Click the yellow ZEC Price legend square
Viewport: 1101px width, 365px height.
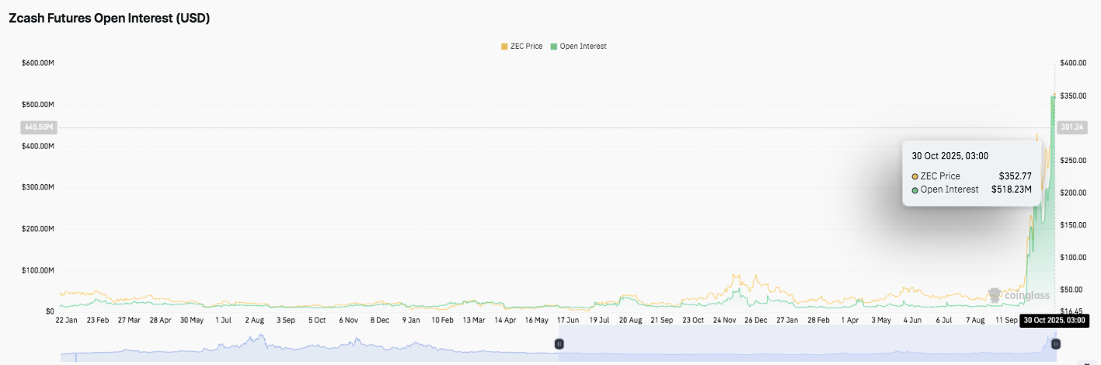click(x=504, y=47)
